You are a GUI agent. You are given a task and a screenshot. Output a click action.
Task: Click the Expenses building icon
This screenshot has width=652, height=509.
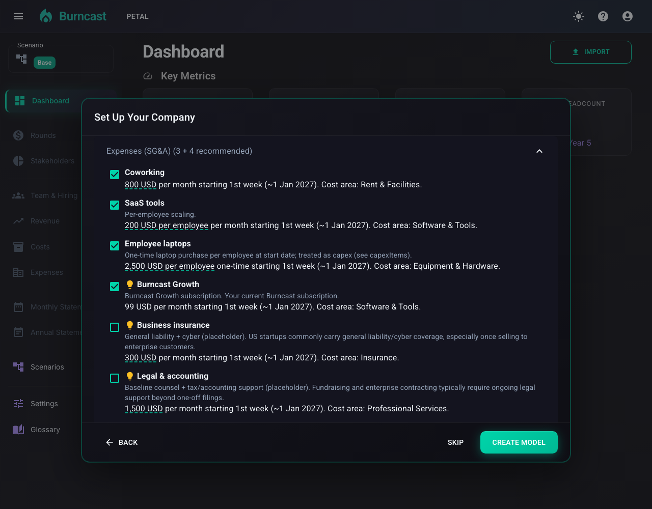pyautogui.click(x=18, y=272)
